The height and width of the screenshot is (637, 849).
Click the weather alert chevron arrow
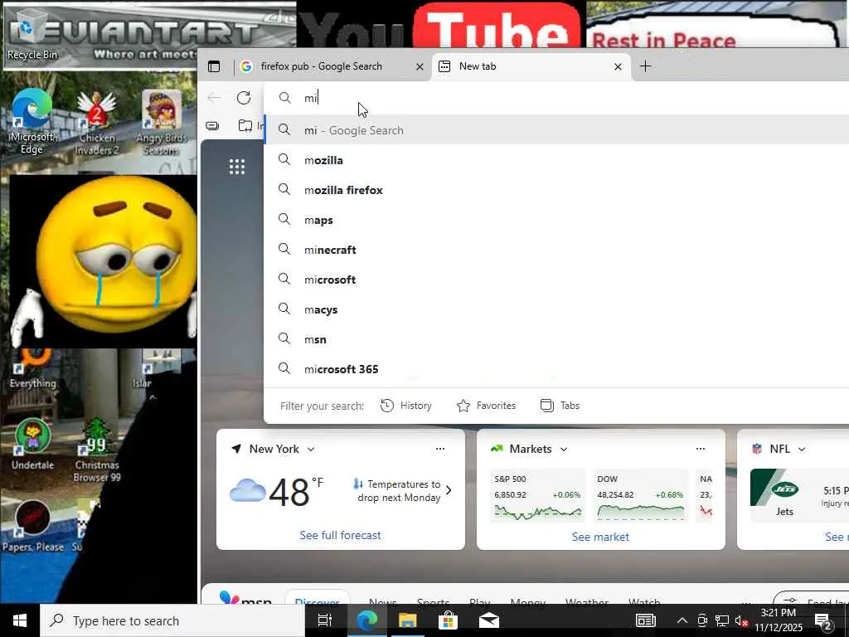(449, 490)
